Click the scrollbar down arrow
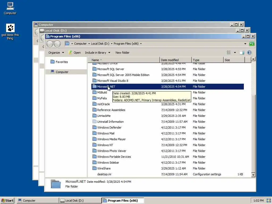The height and width of the screenshot is (204, 272). [253, 175]
